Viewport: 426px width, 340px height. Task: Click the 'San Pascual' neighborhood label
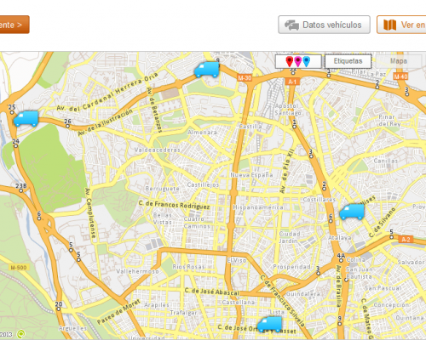click(x=383, y=288)
